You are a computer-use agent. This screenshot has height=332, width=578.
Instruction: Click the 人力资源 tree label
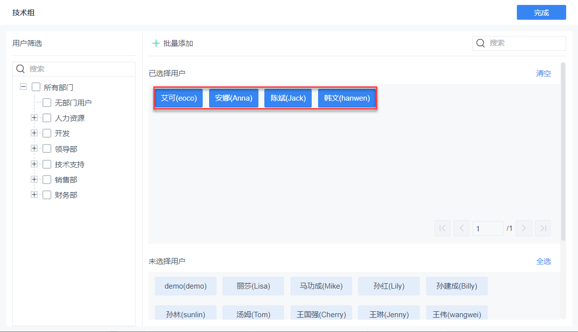[70, 118]
